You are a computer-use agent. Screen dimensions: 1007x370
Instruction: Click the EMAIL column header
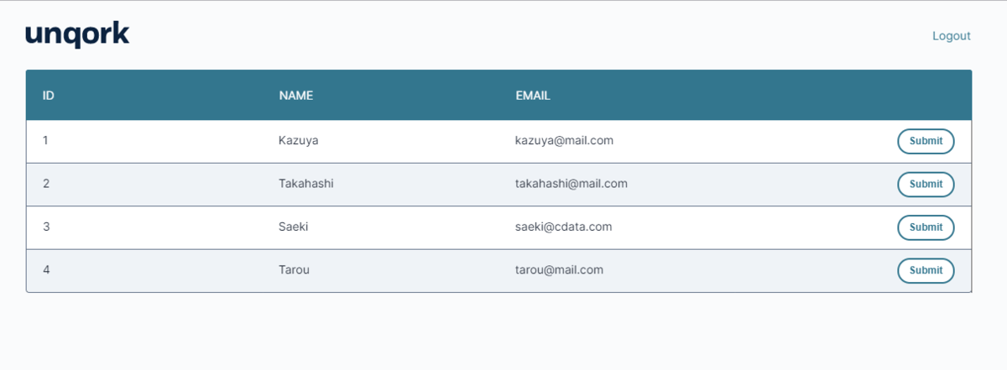[533, 96]
